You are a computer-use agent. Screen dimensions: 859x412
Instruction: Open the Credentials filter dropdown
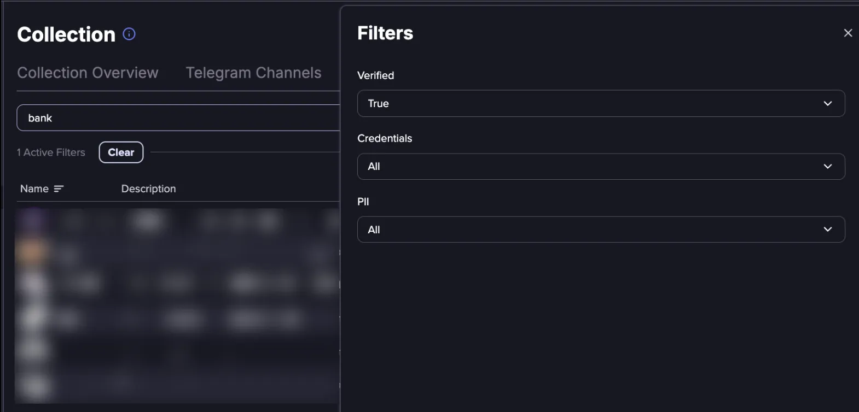point(601,167)
